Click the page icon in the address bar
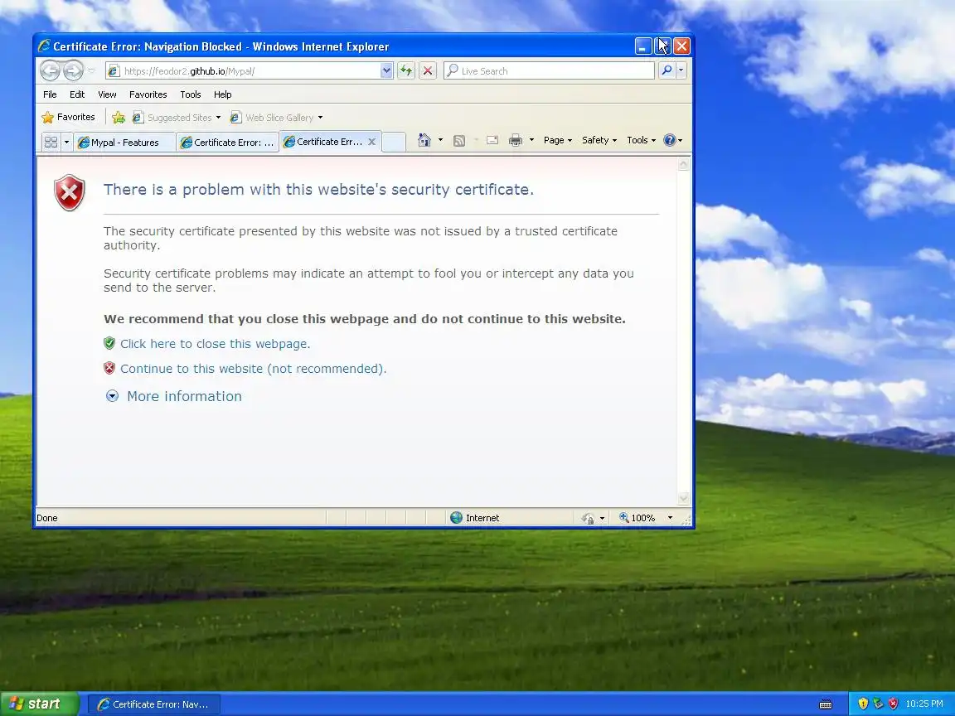 pos(114,71)
